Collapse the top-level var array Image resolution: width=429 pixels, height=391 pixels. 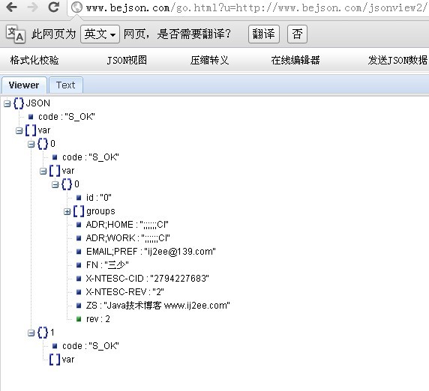pyautogui.click(x=19, y=130)
